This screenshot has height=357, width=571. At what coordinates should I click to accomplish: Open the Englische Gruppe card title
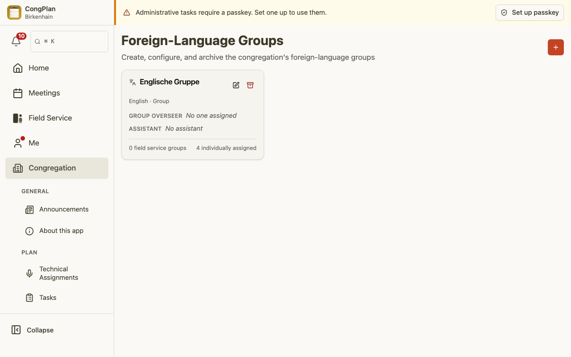pyautogui.click(x=170, y=82)
